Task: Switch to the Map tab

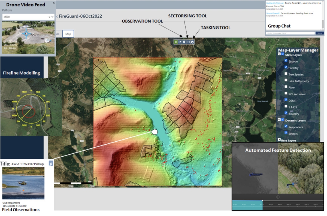Action: (68, 34)
